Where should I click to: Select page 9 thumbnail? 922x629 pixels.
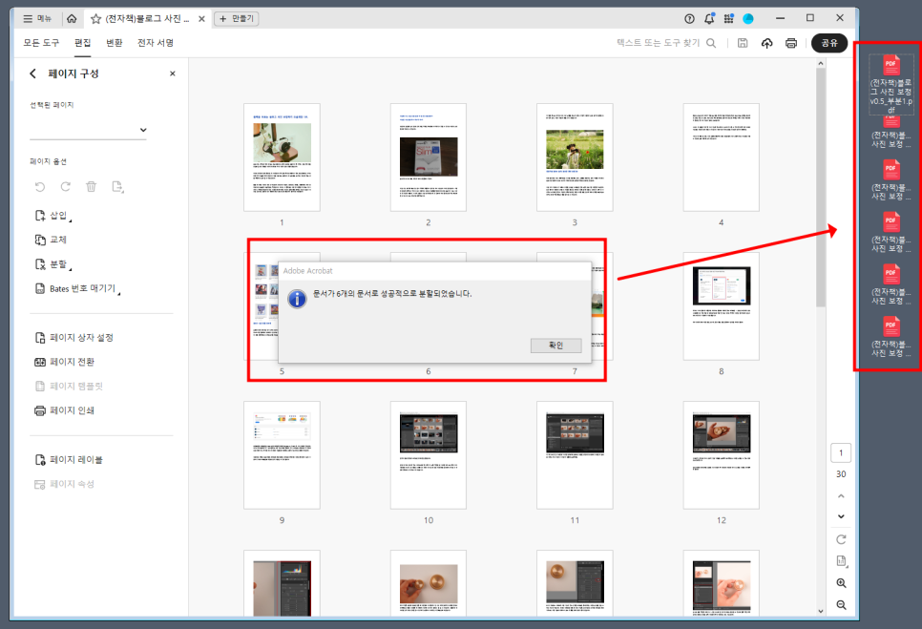click(x=282, y=455)
